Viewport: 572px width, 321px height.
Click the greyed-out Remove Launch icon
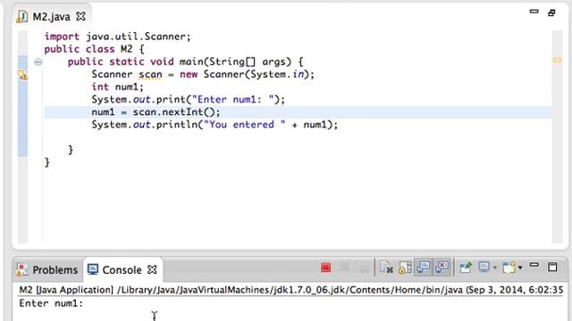point(344,267)
